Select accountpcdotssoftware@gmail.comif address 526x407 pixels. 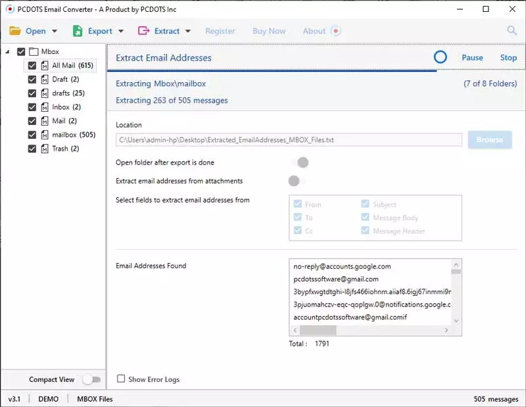click(350, 317)
